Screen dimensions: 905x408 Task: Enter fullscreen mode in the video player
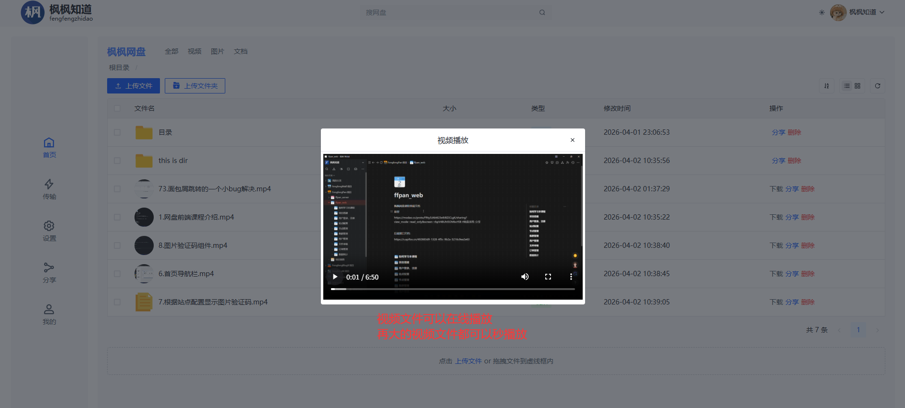548,277
